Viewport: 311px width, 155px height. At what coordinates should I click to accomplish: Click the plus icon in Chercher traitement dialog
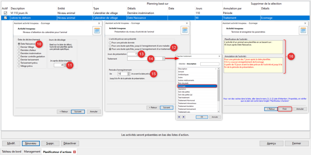point(179,117)
